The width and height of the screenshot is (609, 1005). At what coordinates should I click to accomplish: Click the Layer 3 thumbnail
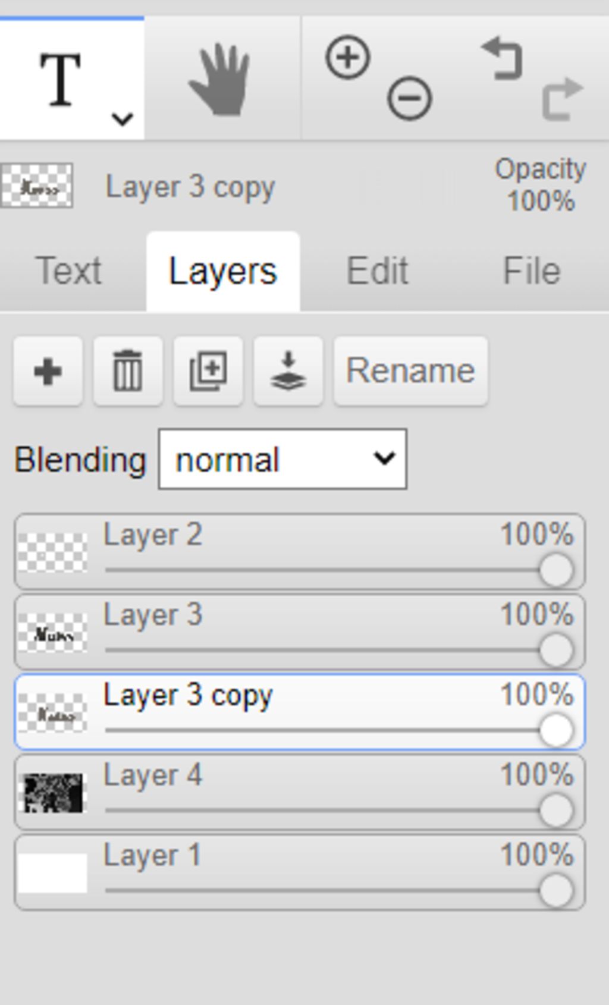[52, 634]
